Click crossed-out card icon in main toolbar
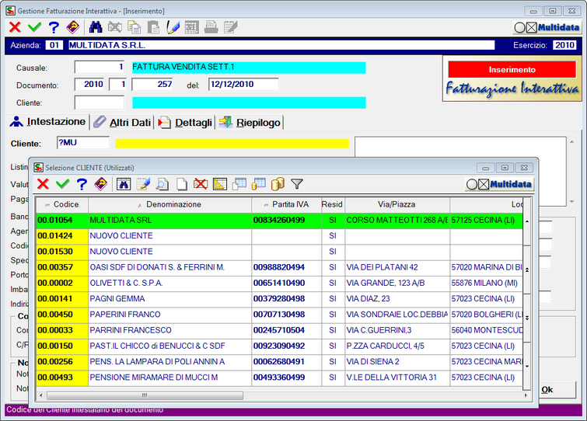The width and height of the screenshot is (587, 421). (x=115, y=27)
